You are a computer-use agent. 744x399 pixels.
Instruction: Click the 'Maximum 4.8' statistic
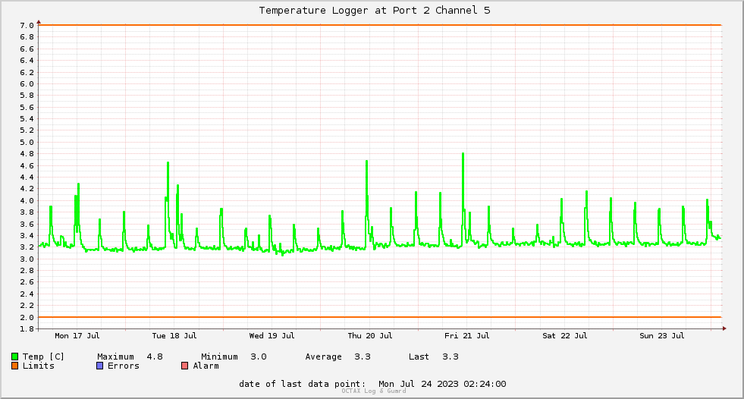tap(130, 357)
